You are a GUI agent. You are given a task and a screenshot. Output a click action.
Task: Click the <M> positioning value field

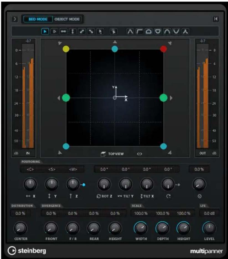tap(73, 169)
